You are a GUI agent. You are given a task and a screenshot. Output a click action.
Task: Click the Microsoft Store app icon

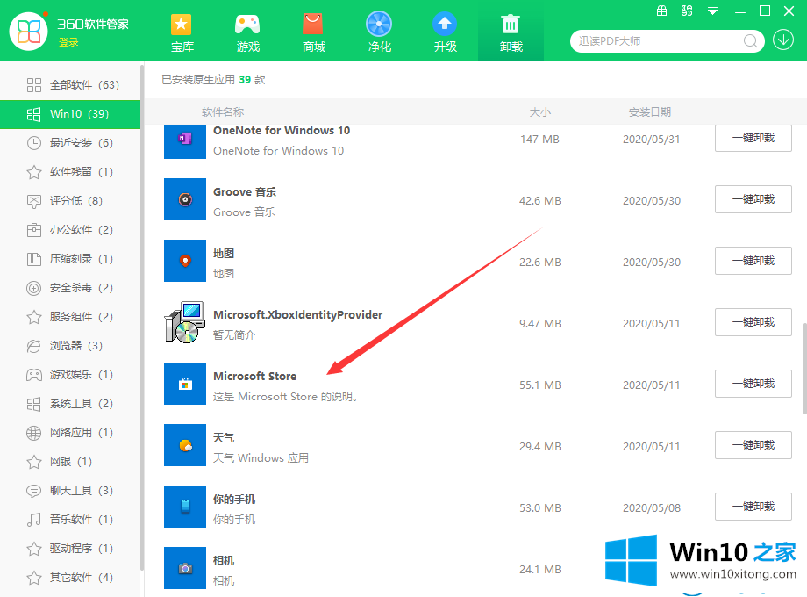(x=185, y=384)
